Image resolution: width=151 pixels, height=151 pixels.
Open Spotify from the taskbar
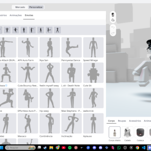[x=70, y=148]
